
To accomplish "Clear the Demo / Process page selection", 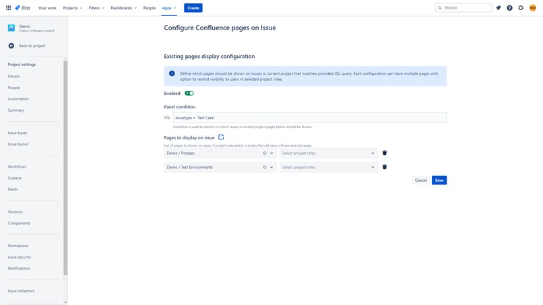I will 265,153.
